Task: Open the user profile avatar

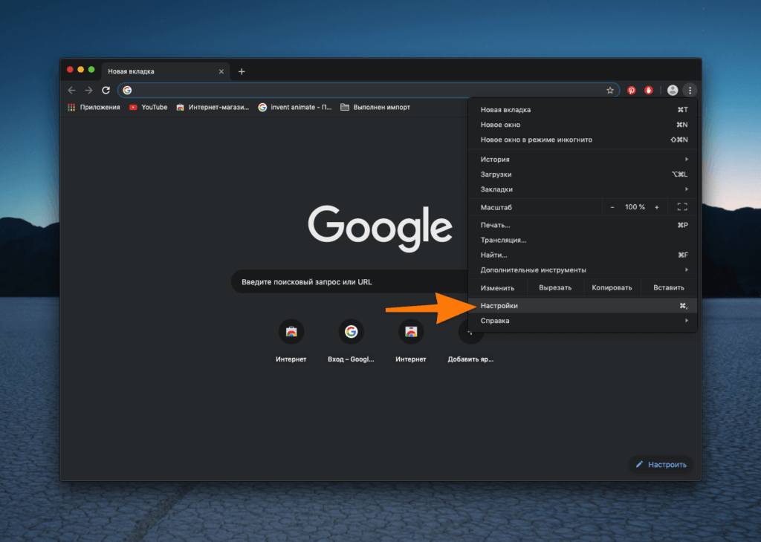Action: (672, 90)
